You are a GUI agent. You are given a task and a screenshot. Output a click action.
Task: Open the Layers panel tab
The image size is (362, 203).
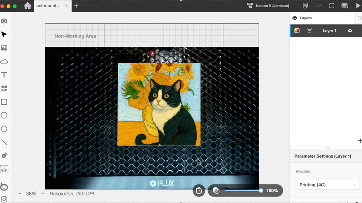pos(302,18)
